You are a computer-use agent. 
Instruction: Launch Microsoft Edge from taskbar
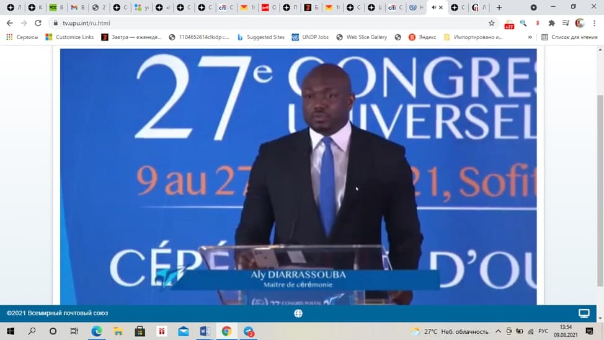point(96,331)
